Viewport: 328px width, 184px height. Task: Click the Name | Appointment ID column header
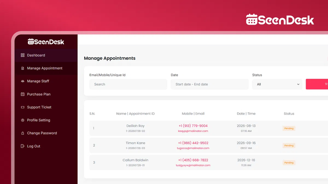(135, 114)
